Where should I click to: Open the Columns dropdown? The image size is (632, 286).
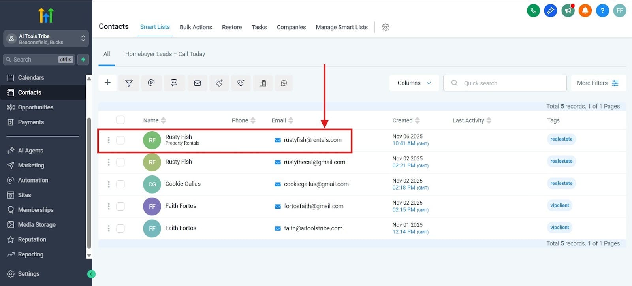coord(414,83)
